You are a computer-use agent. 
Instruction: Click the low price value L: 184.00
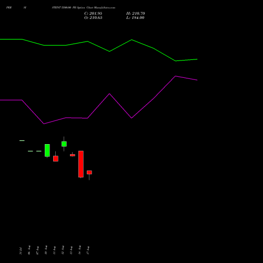click(135, 18)
